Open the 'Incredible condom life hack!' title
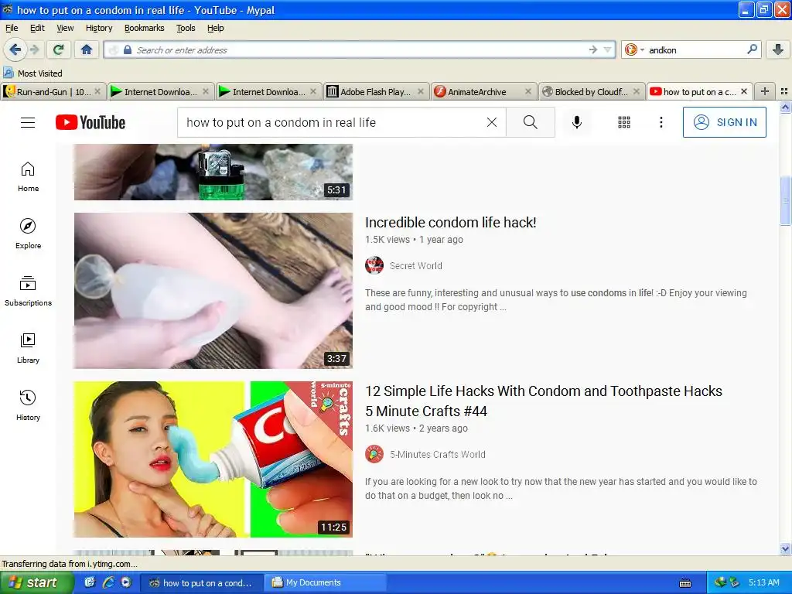The width and height of the screenshot is (792, 594). 451,223
